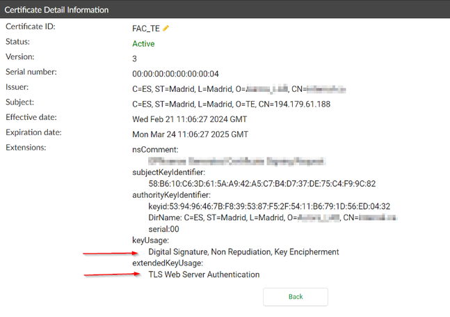Click the Version value 3
450x317 pixels.
pyautogui.click(x=135, y=59)
